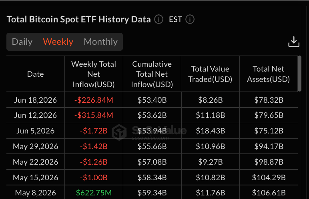Click the EST timezone label

pos(175,20)
